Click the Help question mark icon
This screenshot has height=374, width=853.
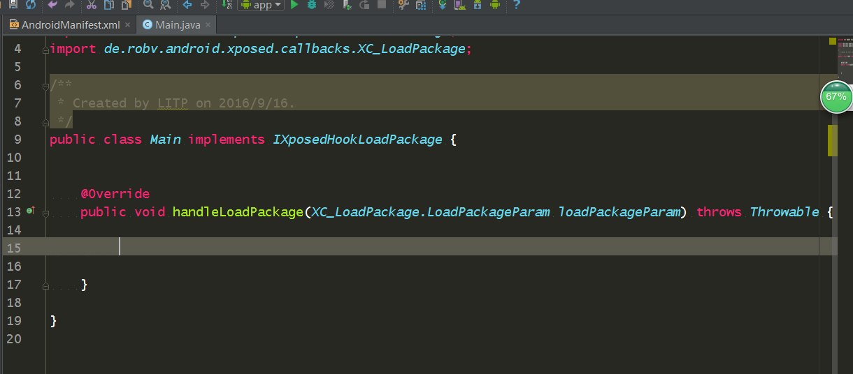pyautogui.click(x=517, y=5)
